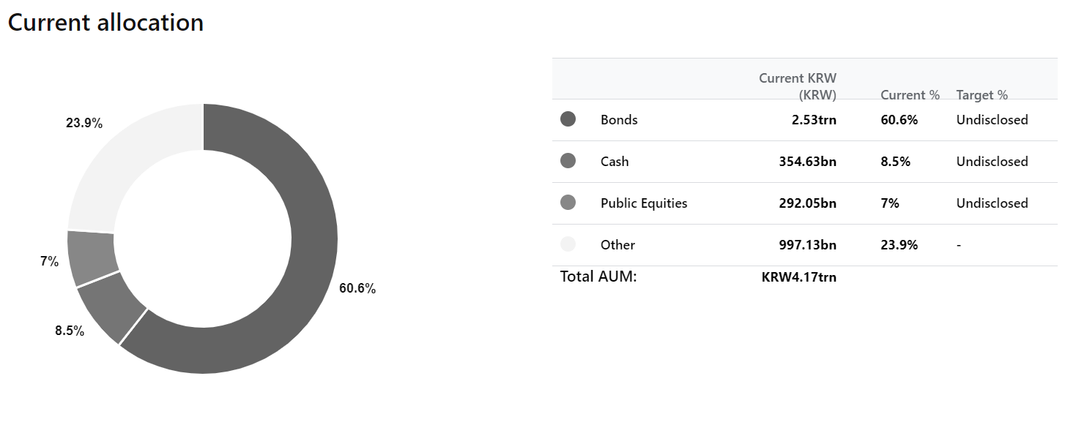Click the 8.5% chart label
Viewport: 1076px width, 425px height.
tap(70, 331)
